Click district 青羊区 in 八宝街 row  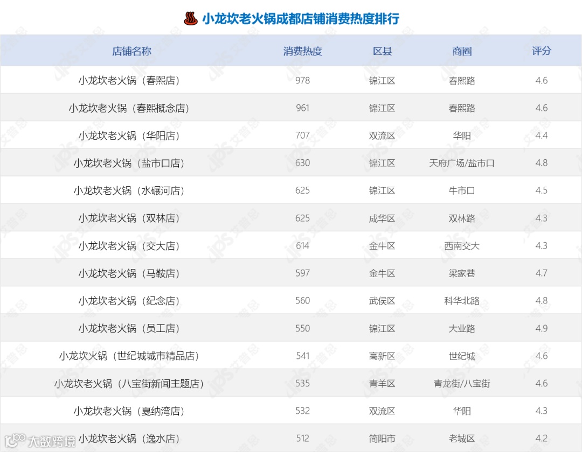pyautogui.click(x=382, y=384)
